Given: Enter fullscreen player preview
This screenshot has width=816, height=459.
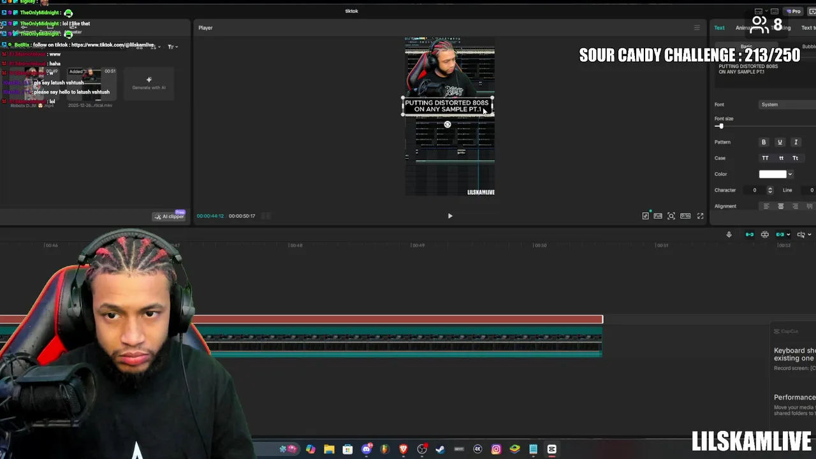Looking at the screenshot, I should pos(700,216).
